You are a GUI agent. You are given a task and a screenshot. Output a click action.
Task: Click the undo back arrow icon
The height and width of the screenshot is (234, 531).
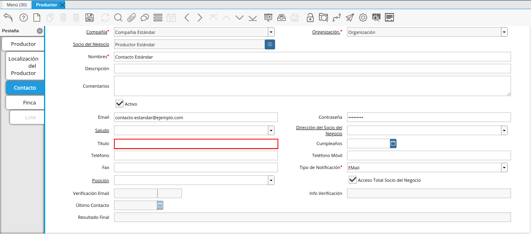pyautogui.click(x=8, y=18)
